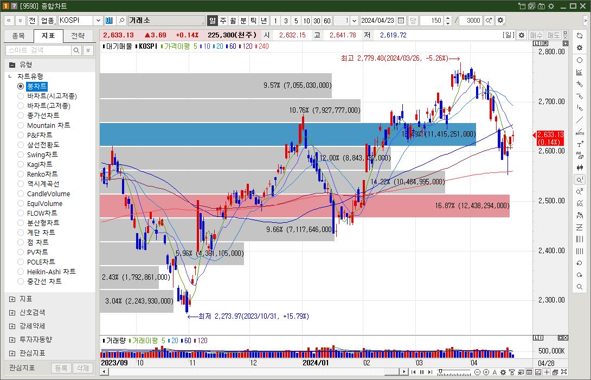Click the 스마트 검색 search field
This screenshot has width=591, height=380.
tap(38, 50)
